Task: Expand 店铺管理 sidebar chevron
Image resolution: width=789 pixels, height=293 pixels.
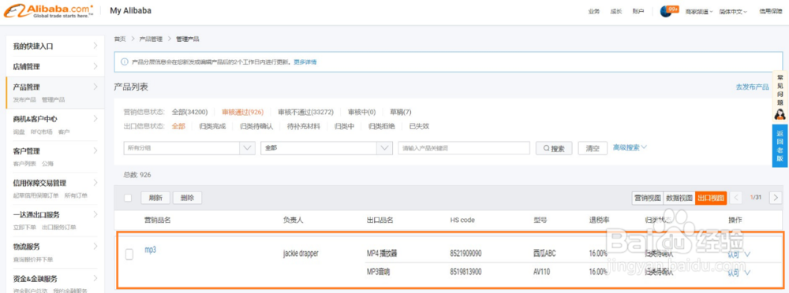Action: [95, 66]
